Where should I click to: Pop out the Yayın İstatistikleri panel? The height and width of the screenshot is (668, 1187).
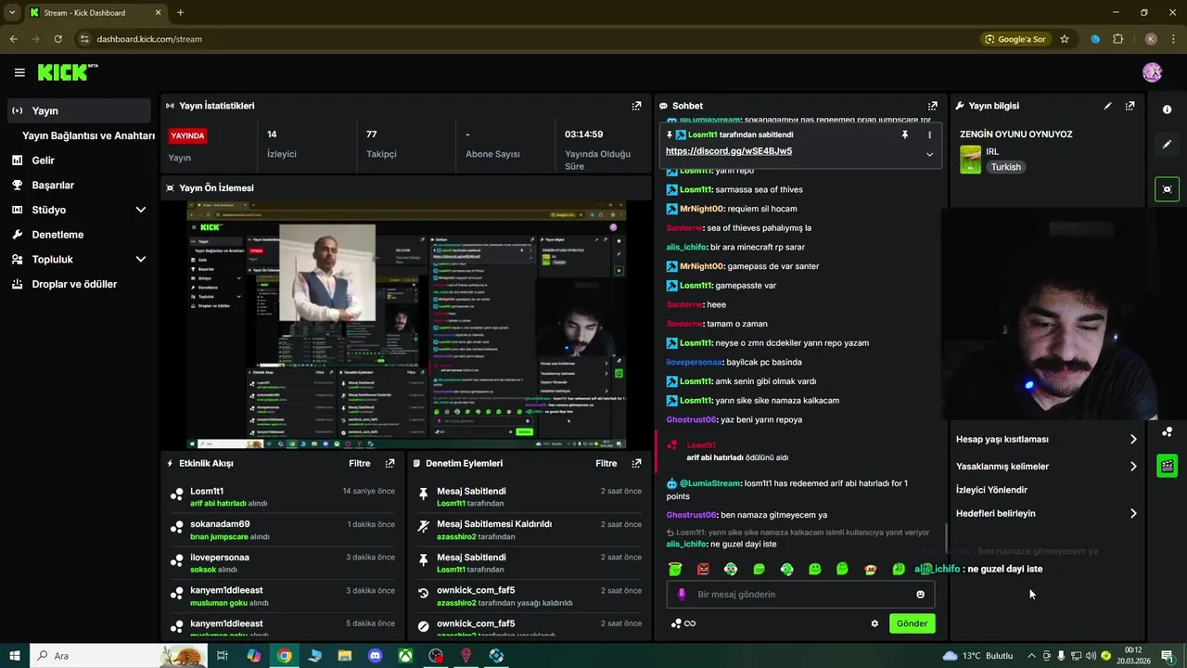[636, 106]
